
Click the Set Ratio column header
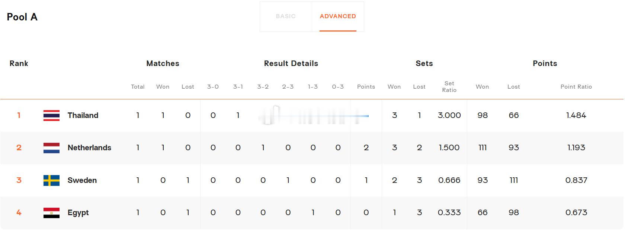click(x=449, y=87)
